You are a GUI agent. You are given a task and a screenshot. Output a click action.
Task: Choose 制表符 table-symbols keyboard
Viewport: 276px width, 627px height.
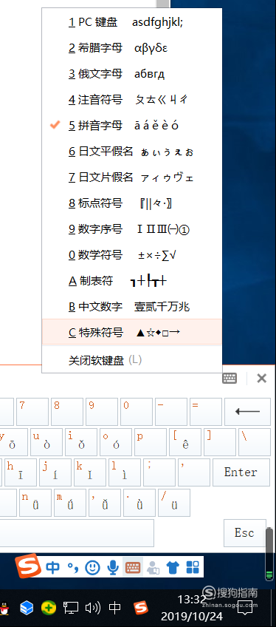pyautogui.click(x=131, y=281)
